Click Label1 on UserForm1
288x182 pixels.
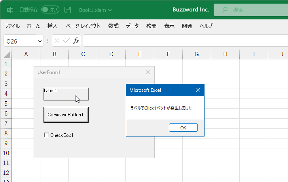pos(66,94)
